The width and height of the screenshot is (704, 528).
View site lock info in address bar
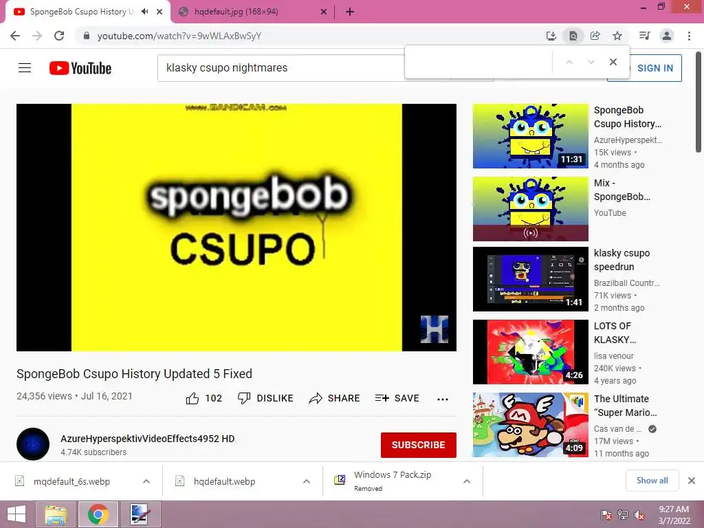pos(87,36)
